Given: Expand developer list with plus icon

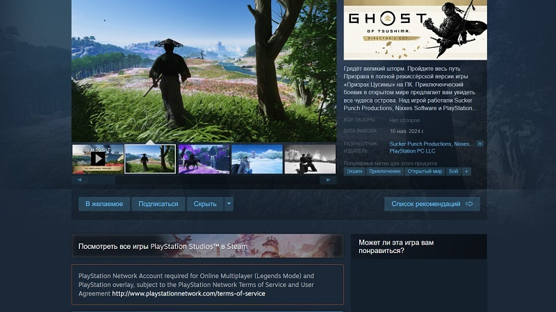Looking at the screenshot, I should pos(480,144).
